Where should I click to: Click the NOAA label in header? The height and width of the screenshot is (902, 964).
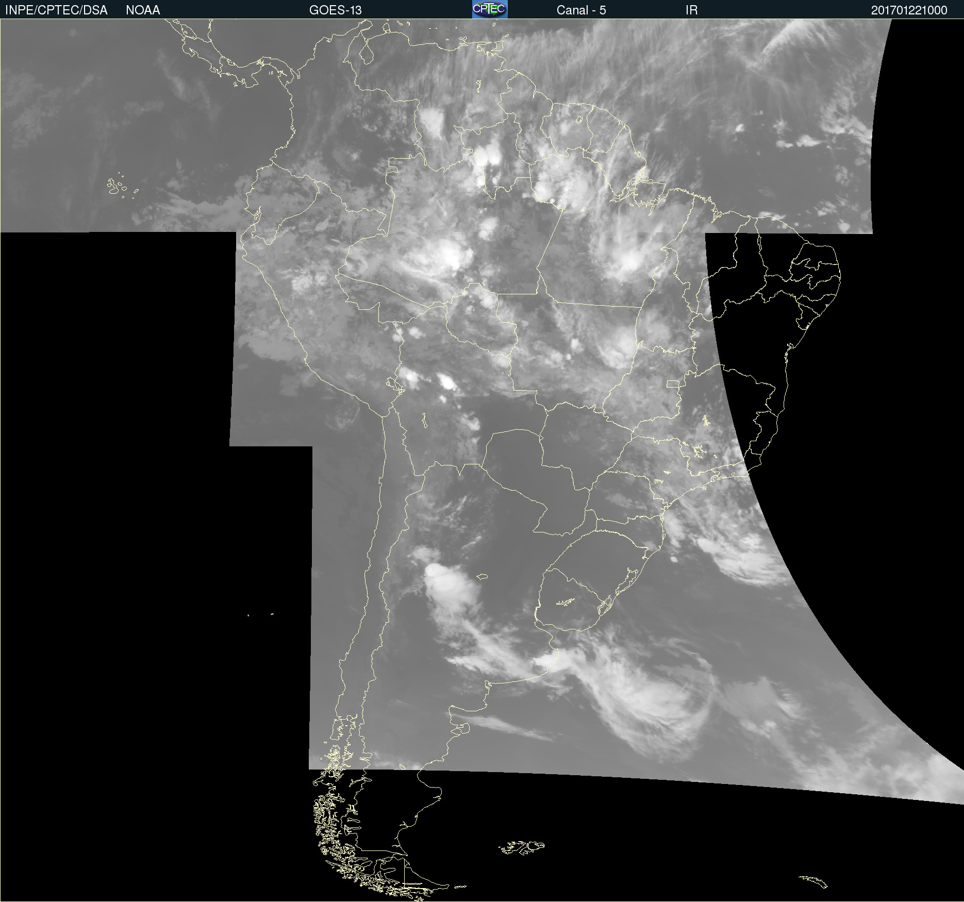(x=143, y=10)
